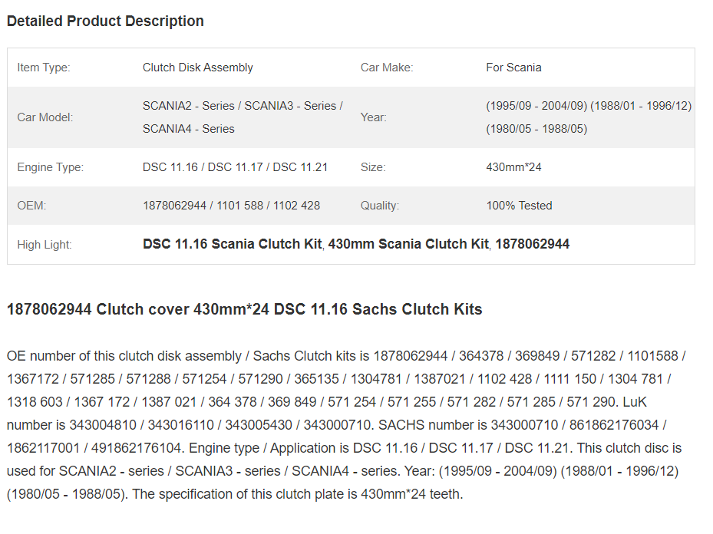713x534 pixels.
Task: Click the bold 1878062944 highlight keyword
Action: (533, 244)
